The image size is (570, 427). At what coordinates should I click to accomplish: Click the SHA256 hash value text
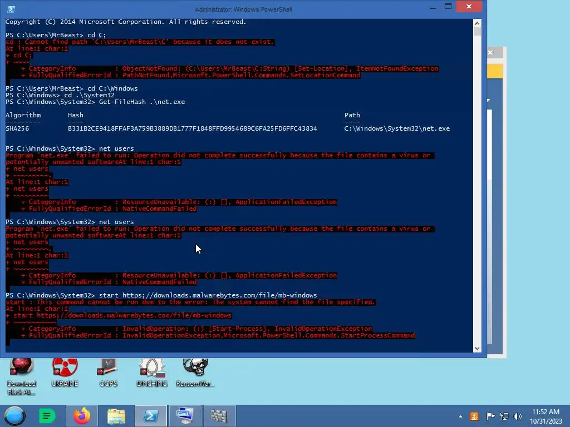click(192, 128)
